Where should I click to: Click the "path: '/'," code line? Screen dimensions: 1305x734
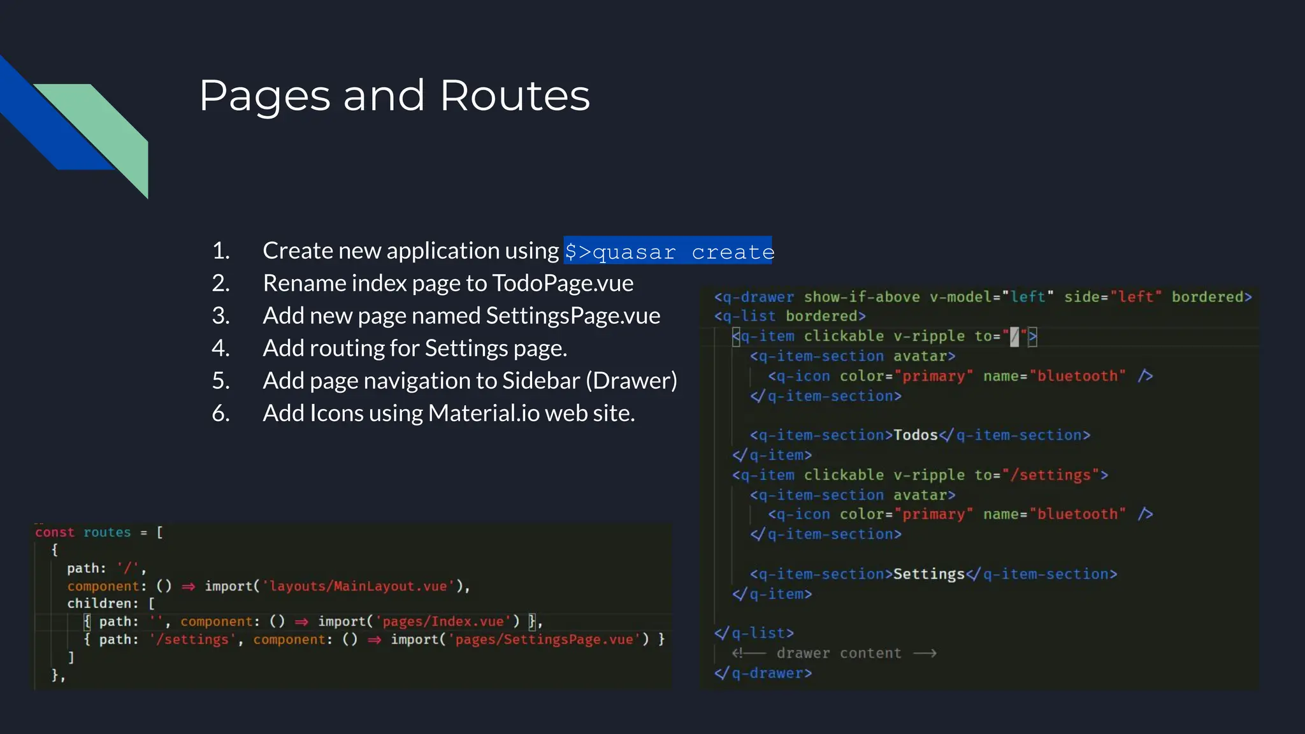[106, 568]
